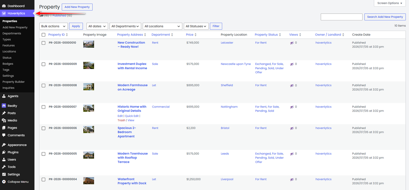Viewport: 409px width, 190px height.
Task: Open the All Locations dropdown
Action: point(162,26)
